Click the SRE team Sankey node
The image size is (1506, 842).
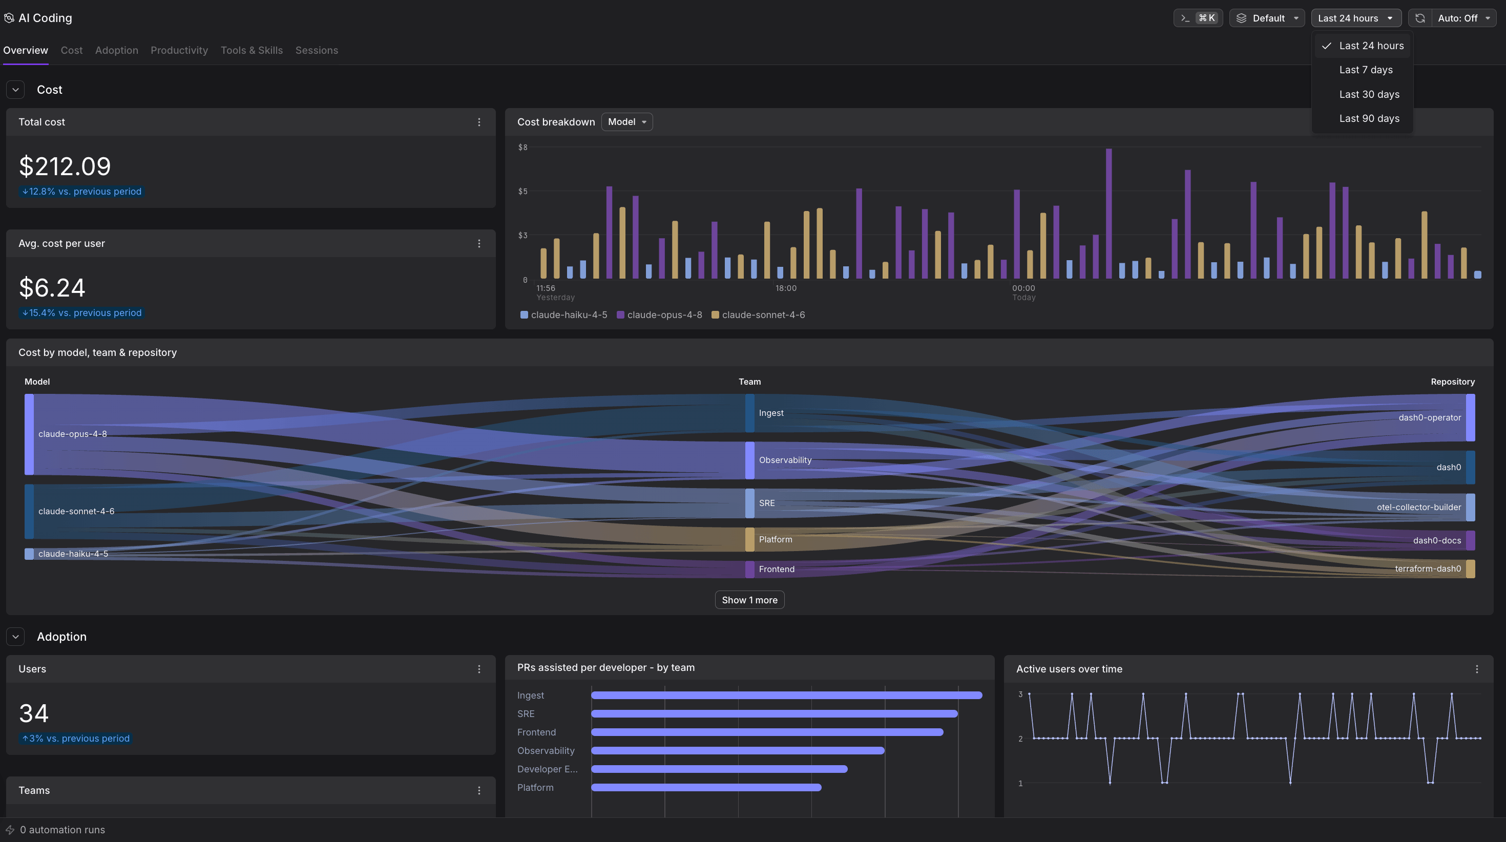tap(749, 503)
